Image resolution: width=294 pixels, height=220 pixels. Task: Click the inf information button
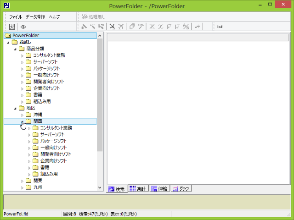[x=220, y=27]
